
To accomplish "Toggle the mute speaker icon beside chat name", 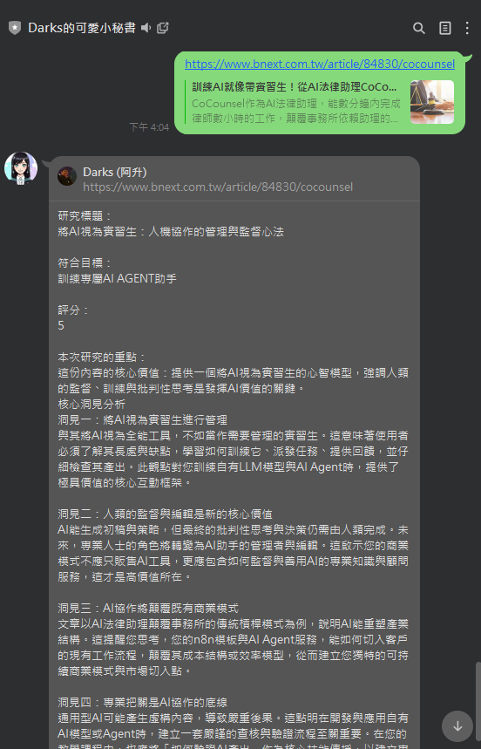I will tap(146, 28).
